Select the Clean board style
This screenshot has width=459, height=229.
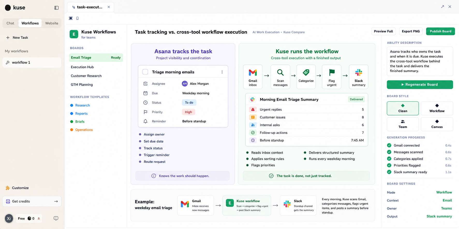(x=403, y=108)
